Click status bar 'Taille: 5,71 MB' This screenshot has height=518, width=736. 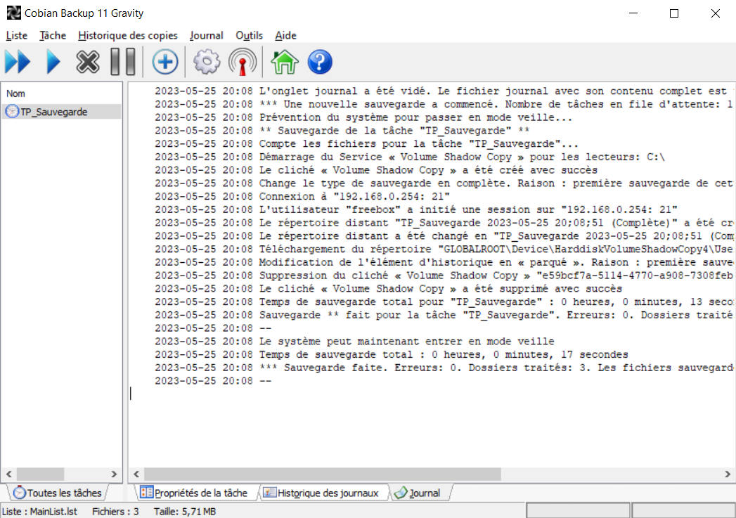point(184,512)
